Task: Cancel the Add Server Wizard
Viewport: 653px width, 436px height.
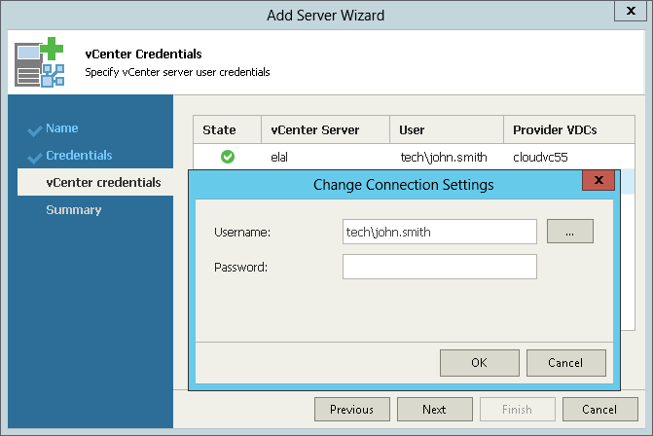Action: coord(600,410)
